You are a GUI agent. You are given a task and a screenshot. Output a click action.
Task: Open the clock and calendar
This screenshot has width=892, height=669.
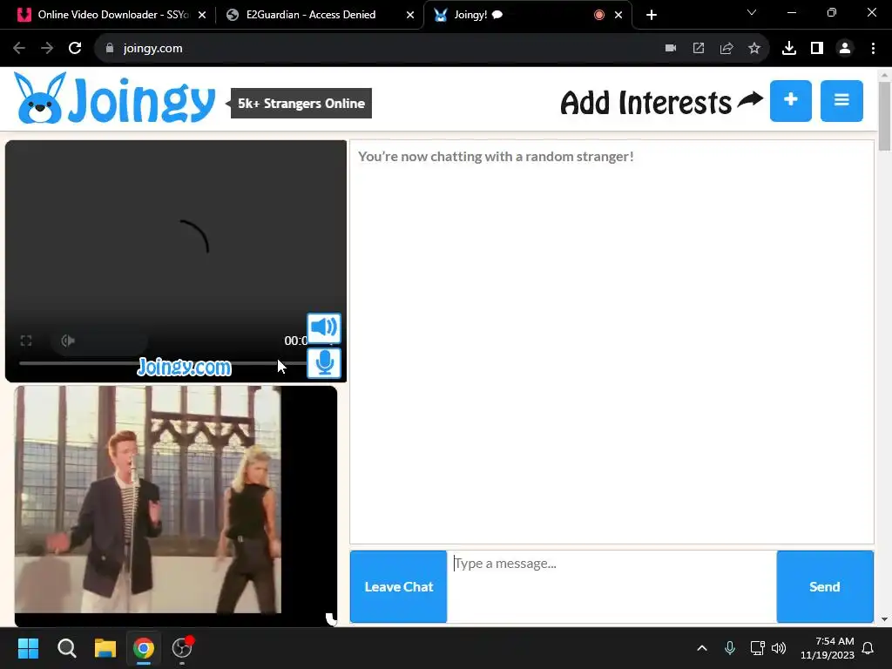pyautogui.click(x=828, y=648)
